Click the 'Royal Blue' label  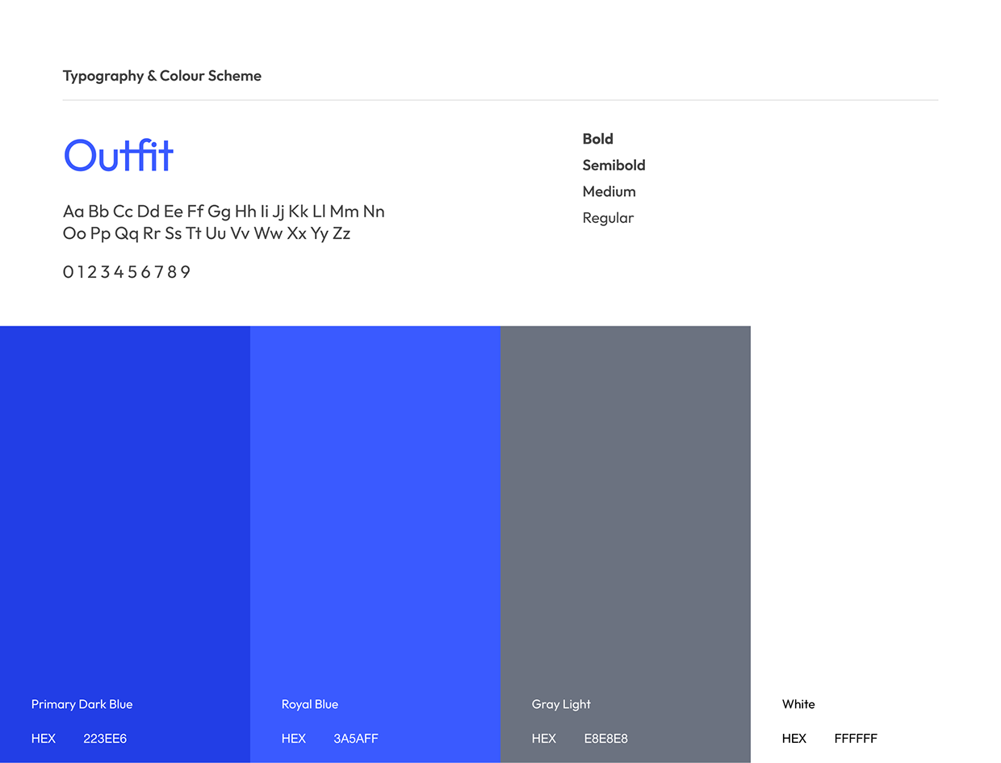pyautogui.click(x=310, y=704)
